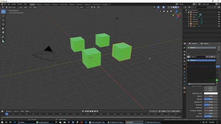Click the timeline current frame marker
Screen dimensions: 221x124
pyautogui.click(x=7, y=114)
